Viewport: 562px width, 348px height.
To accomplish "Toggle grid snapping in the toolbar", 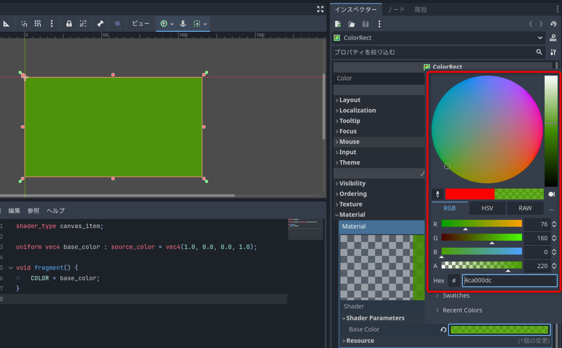I will click(x=38, y=23).
